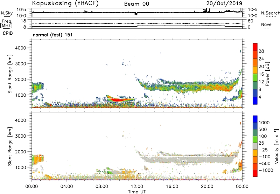Click the N.Sky noise trace dip at 12:00
Image resolution: width=280 pixels, height=194 pixels.
136,14
